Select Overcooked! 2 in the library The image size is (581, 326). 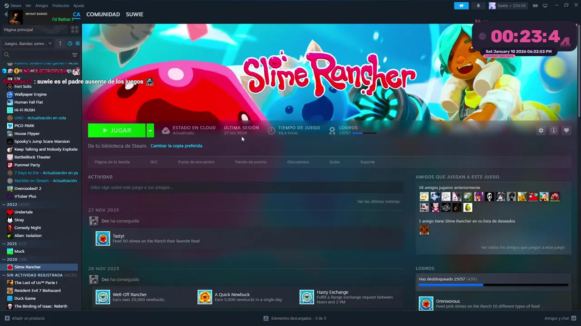tap(28, 188)
